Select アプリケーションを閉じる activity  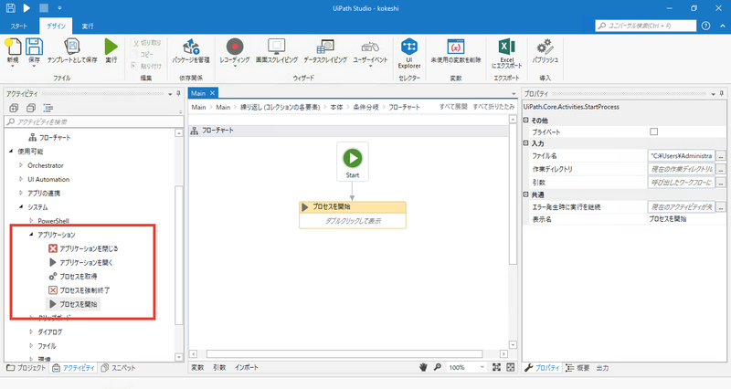click(83, 248)
